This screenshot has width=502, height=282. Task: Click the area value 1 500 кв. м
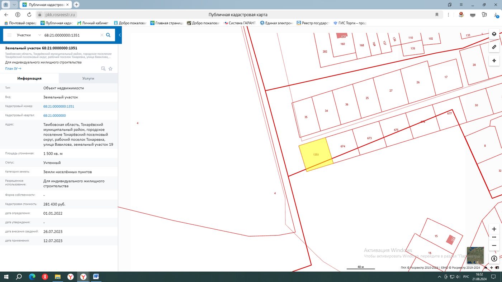(53, 153)
